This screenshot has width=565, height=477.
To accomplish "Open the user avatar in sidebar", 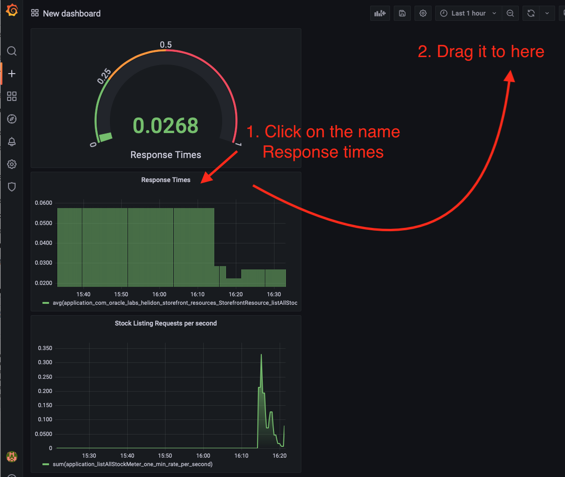I will pyautogui.click(x=12, y=457).
